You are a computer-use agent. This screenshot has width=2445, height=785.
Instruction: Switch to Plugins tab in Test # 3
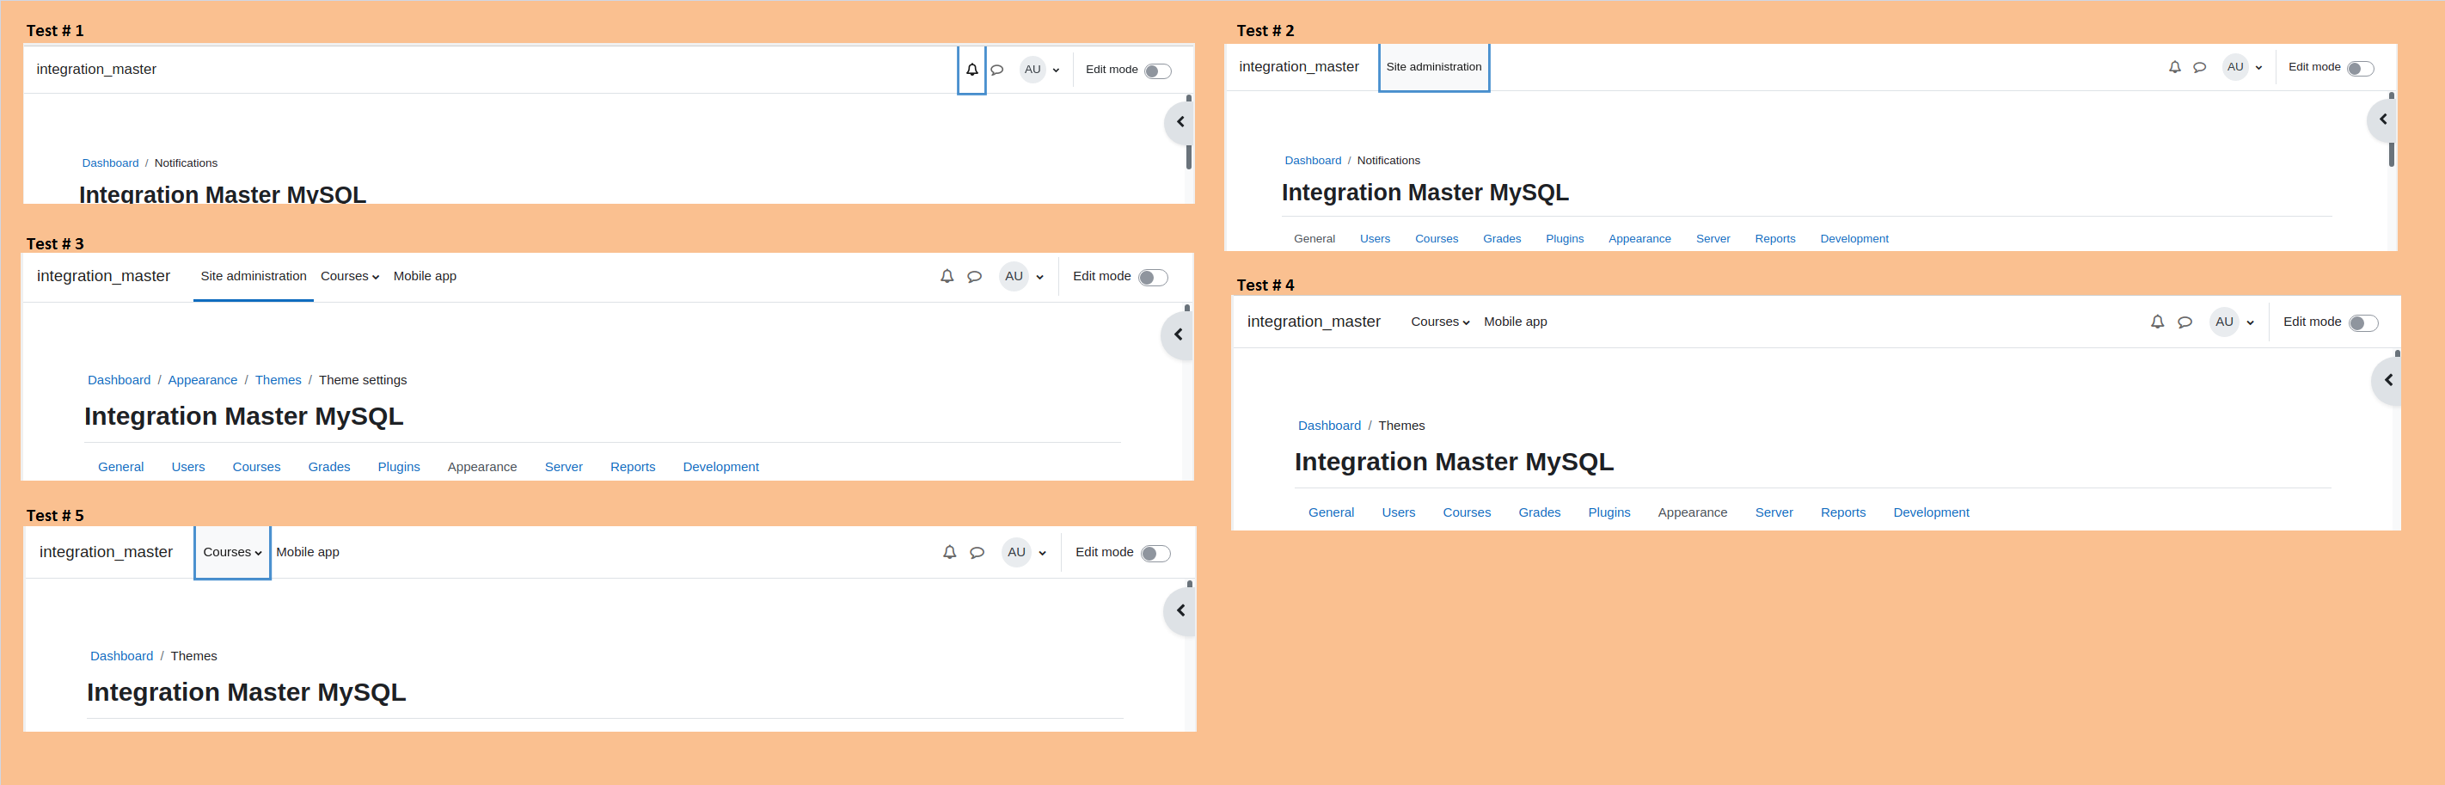pos(399,467)
